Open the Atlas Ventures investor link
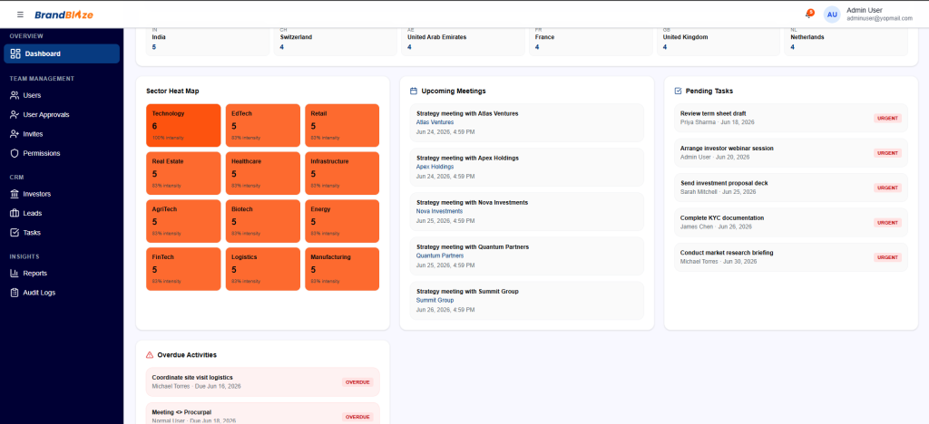 click(435, 122)
